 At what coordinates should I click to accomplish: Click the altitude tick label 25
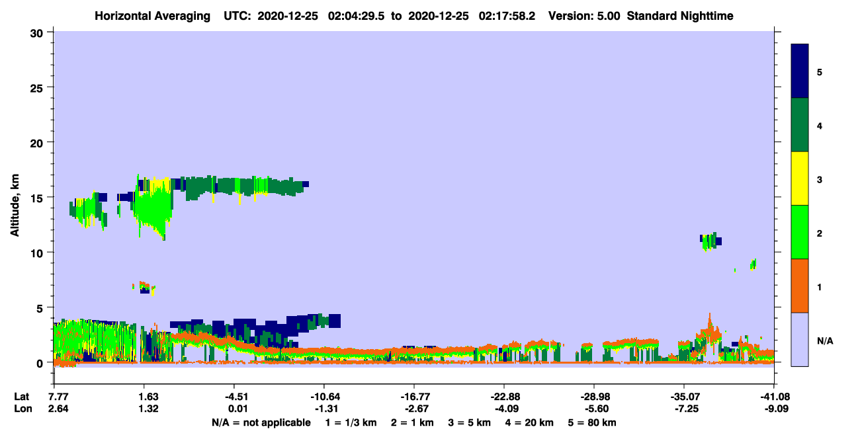tap(38, 87)
